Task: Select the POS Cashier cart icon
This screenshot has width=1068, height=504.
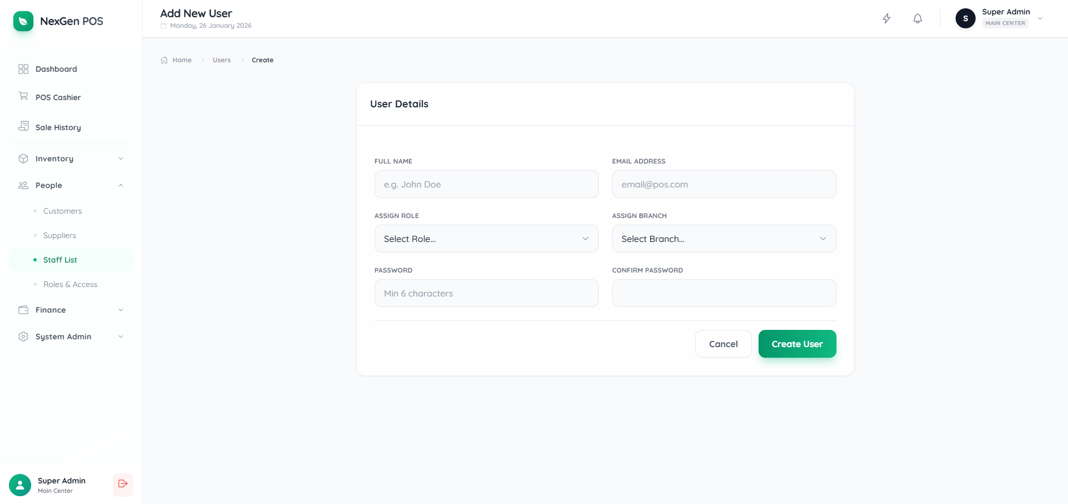Action: (x=23, y=97)
